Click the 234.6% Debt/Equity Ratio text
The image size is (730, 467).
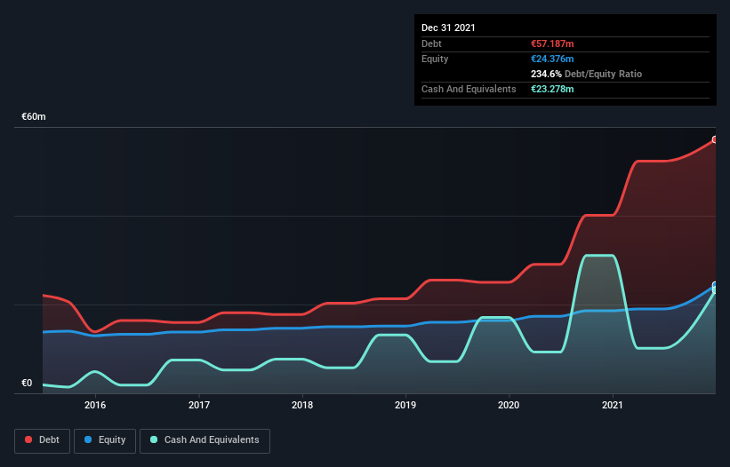point(586,74)
